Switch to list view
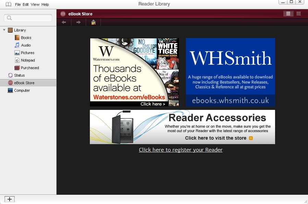Image resolution: width=308 pixels, height=204 pixels. (288, 14)
